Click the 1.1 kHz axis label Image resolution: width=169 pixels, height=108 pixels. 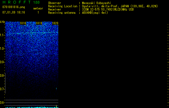[x=2, y=35]
